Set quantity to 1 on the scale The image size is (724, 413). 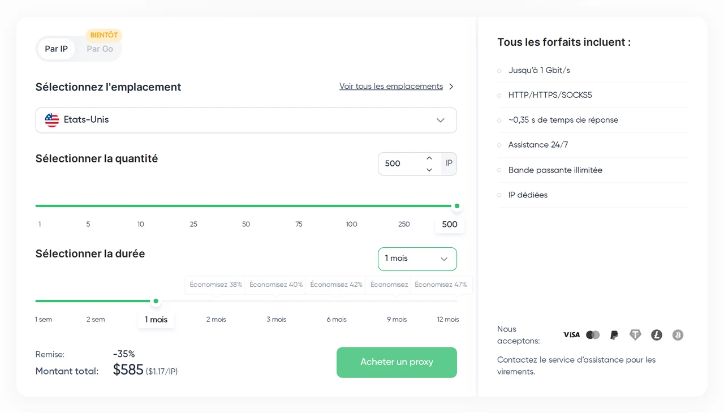[x=40, y=225]
